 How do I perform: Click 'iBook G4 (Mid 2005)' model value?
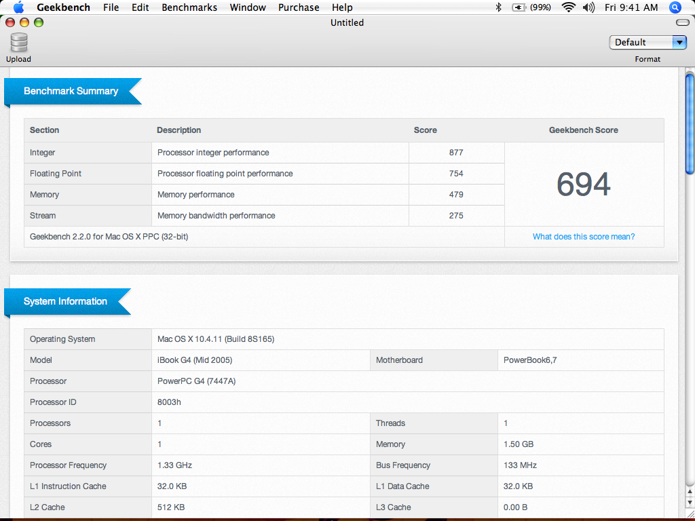[195, 360]
